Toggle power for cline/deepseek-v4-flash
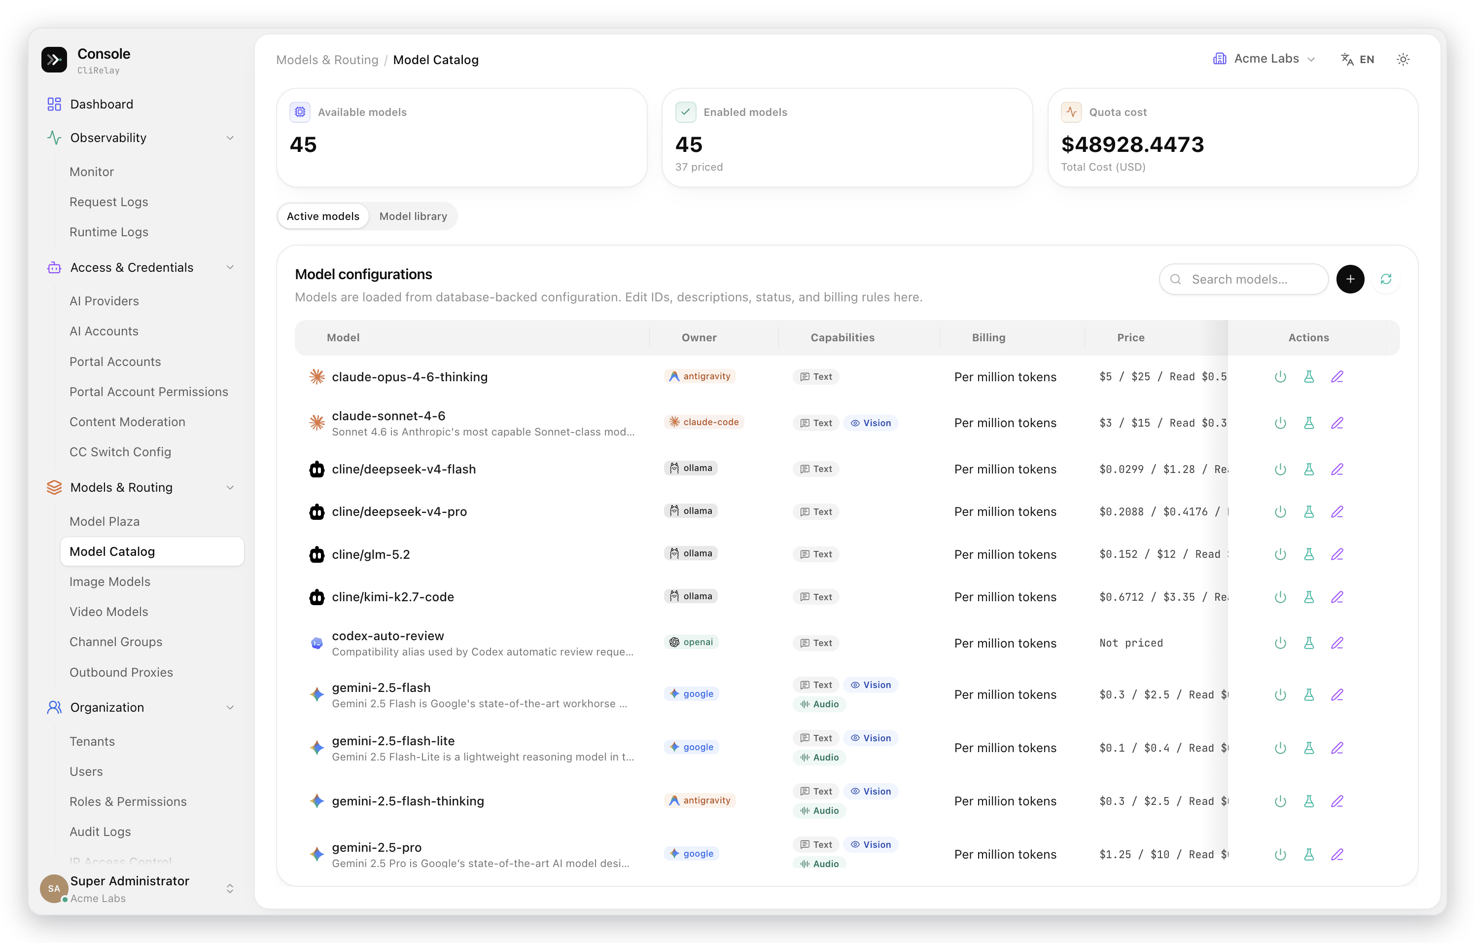 pos(1280,470)
